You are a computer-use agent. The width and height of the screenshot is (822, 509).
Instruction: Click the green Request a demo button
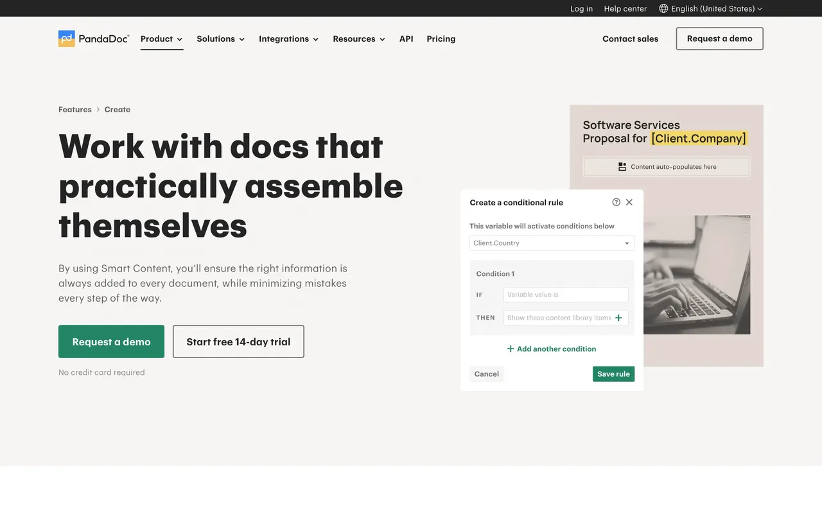coord(111,341)
